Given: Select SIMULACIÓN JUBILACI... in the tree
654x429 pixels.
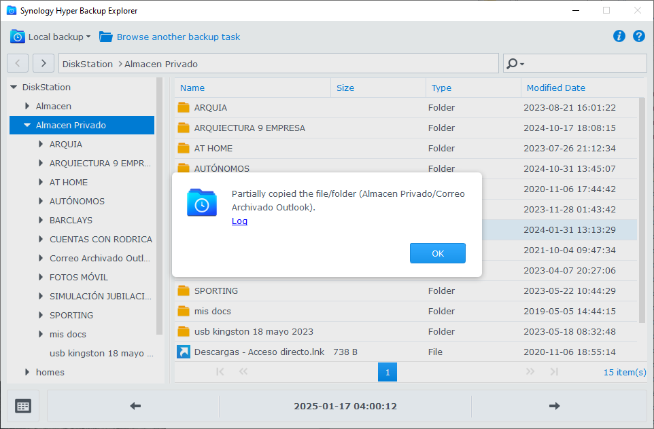Looking at the screenshot, I should (x=101, y=296).
